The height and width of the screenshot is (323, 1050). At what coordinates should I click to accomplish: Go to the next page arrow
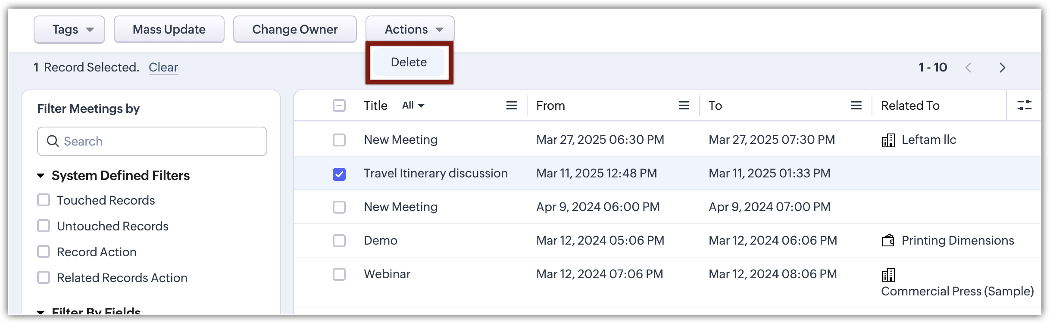coord(1002,68)
